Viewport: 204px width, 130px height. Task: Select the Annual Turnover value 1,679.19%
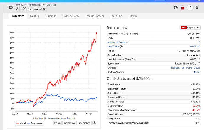click(x=195, y=102)
